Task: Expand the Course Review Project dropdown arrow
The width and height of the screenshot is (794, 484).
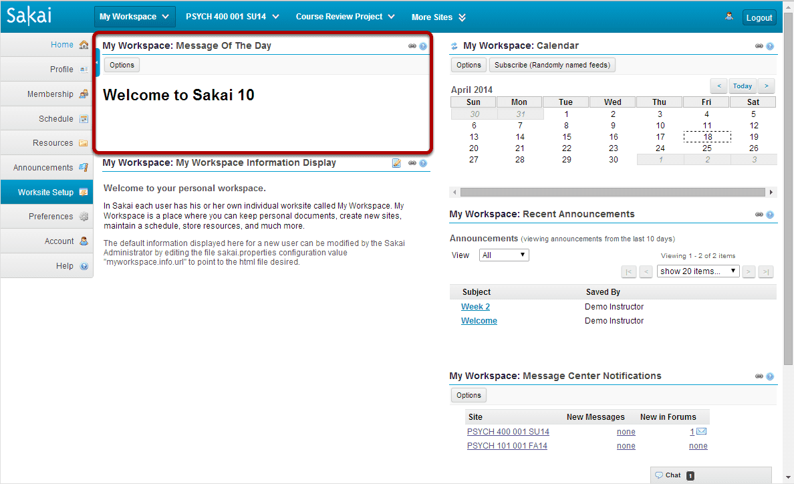Action: [x=392, y=17]
